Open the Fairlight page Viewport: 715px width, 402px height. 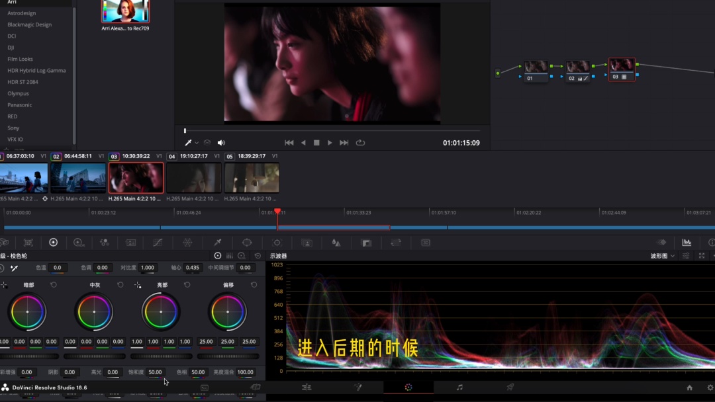[459, 387]
